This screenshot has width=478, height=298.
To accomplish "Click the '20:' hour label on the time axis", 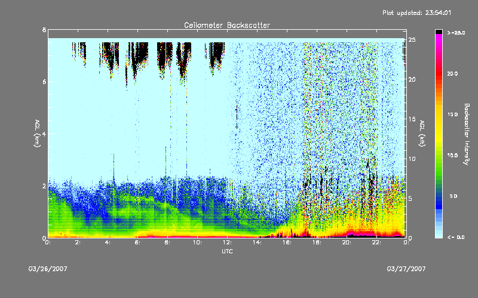I will [x=347, y=243].
